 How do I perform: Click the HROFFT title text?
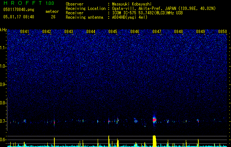tap(23, 3)
